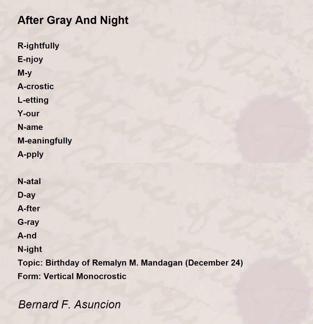
Task: Click the line N-ight
Action: tap(30, 249)
